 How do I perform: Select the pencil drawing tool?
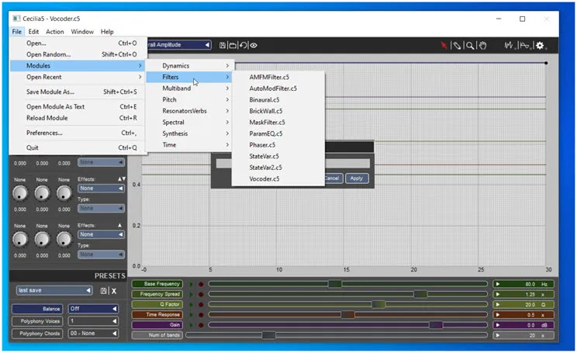457,45
